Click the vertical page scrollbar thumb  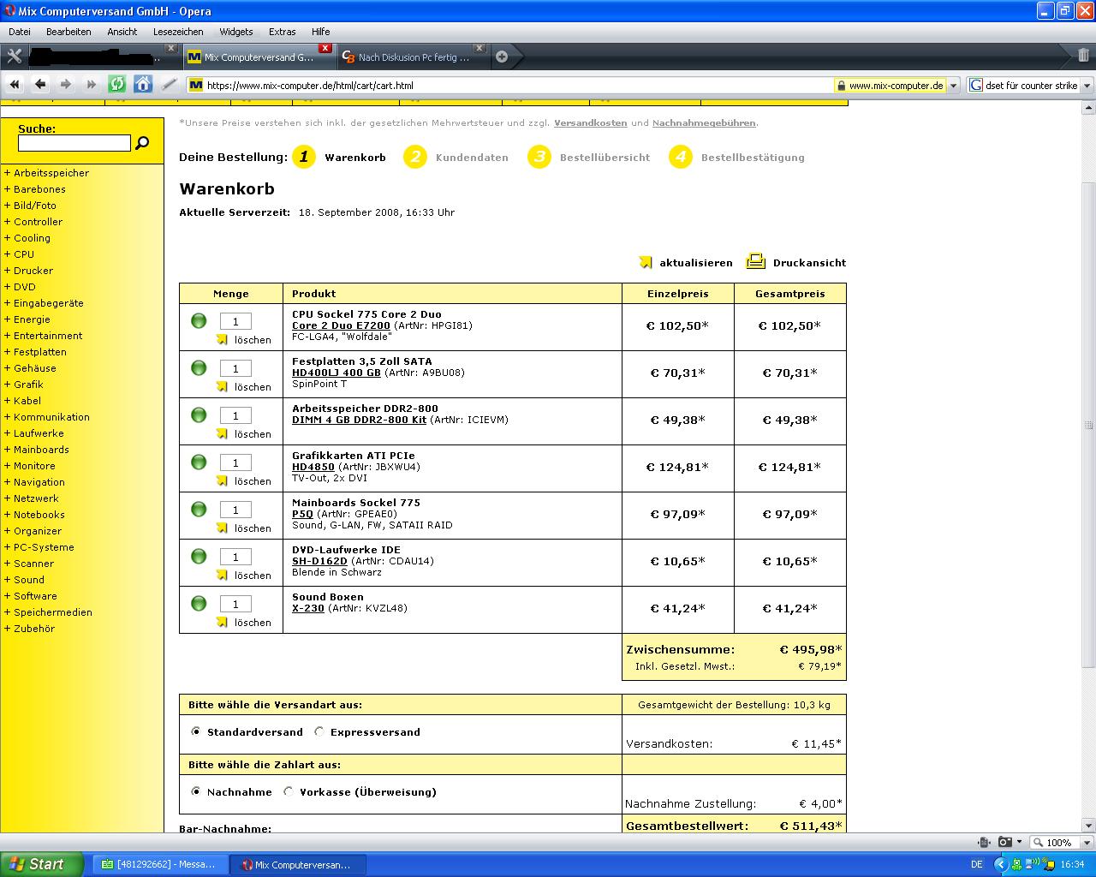coord(1088,426)
